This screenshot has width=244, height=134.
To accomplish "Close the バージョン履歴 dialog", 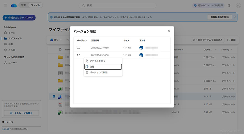I will pyautogui.click(x=169, y=31).
